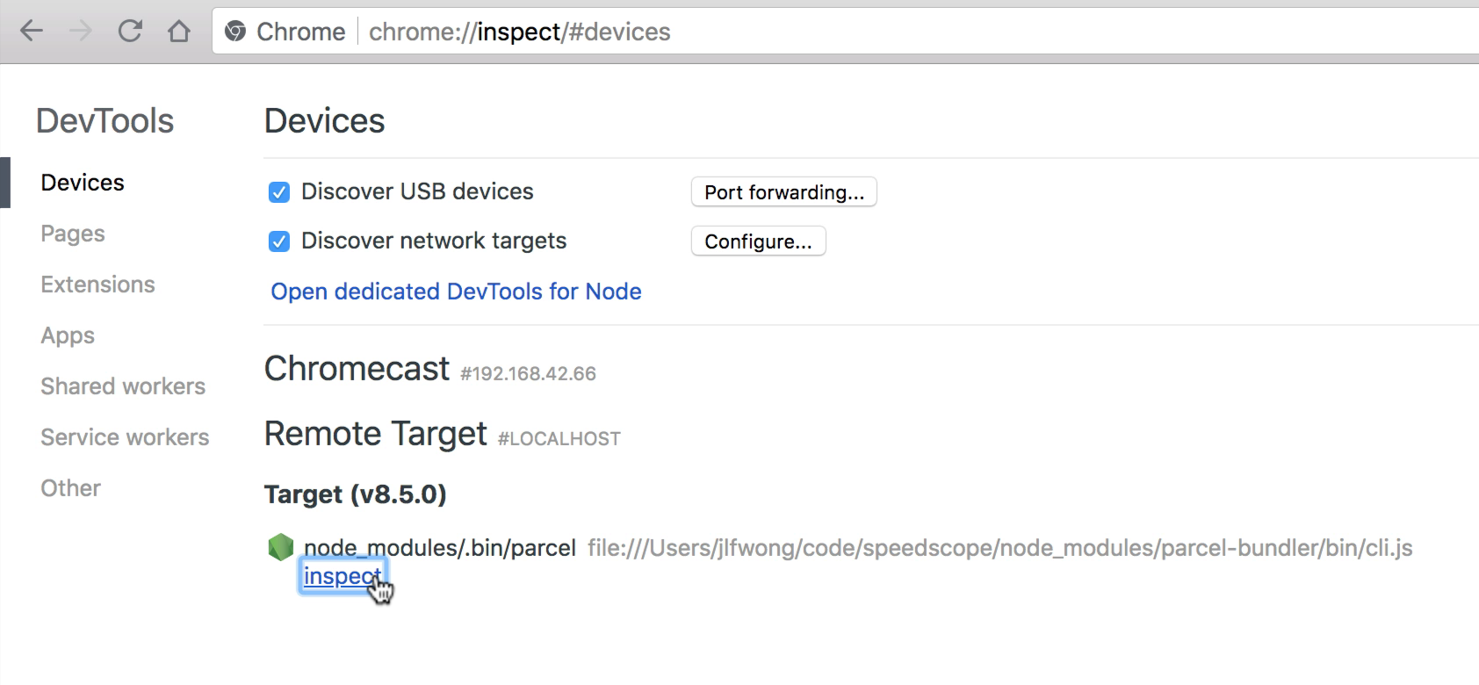Inspect the parcel bundler Node target
Viewport: 1479px width, 685px height.
click(x=342, y=575)
